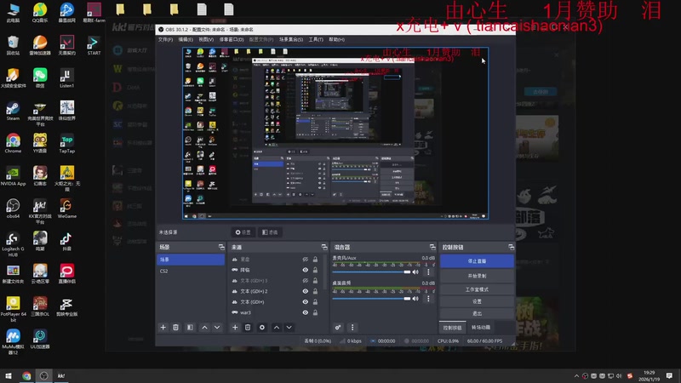The height and width of the screenshot is (383, 681).
Task: Switch to 转场动画 tab in Controls dock
Action: pyautogui.click(x=480, y=328)
